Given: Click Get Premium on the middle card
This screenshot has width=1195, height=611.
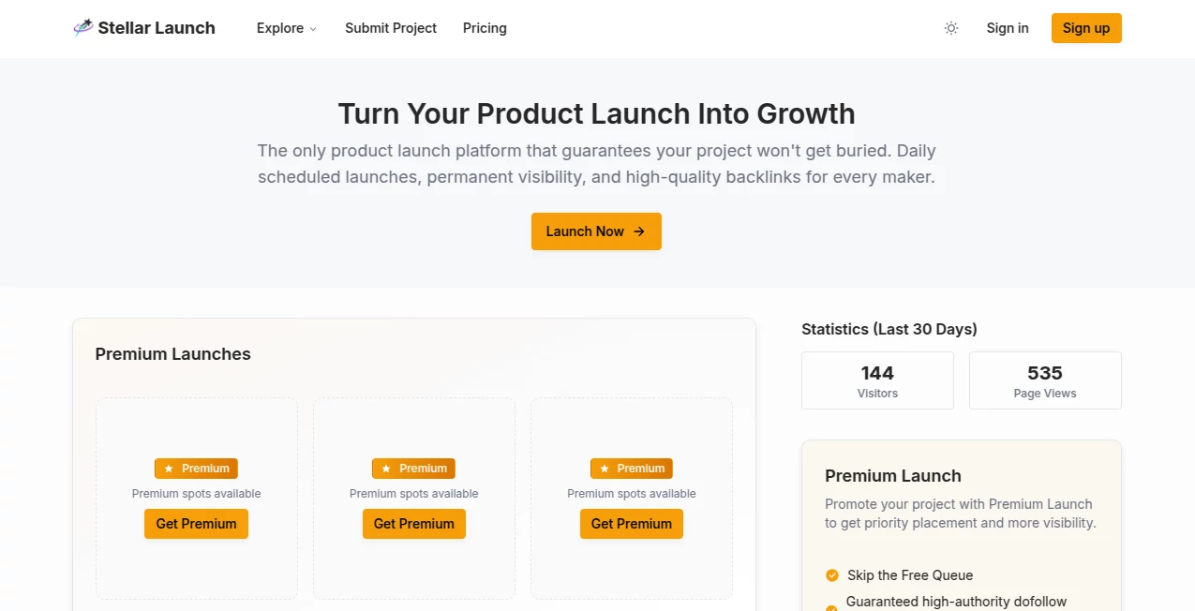Looking at the screenshot, I should pos(413,523).
